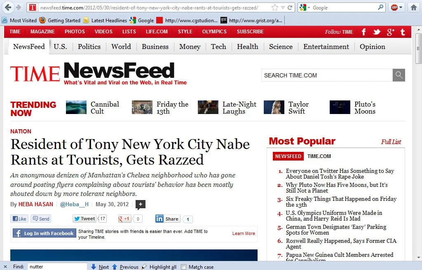Open the grist.org bookmark
Viewport: 422px width, 270px height.
click(x=251, y=21)
